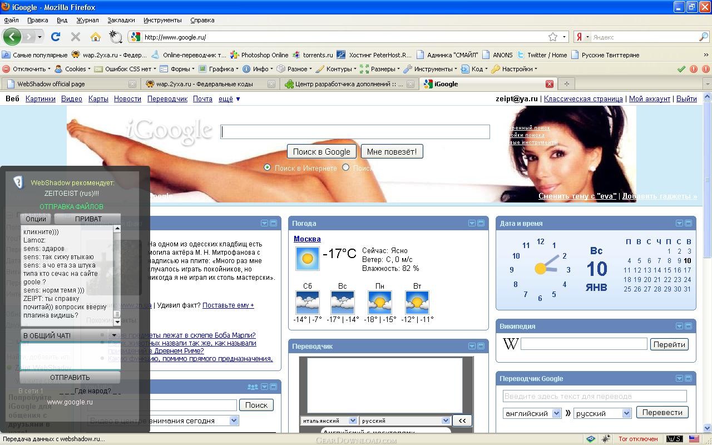Maximize the Погода gadget

[481, 223]
